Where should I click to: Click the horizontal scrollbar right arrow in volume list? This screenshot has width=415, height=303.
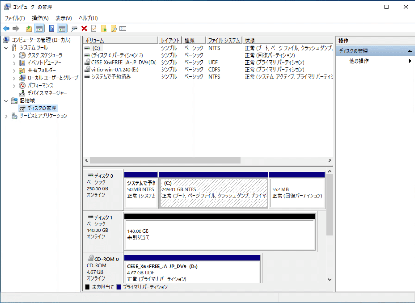pyautogui.click(x=330, y=160)
